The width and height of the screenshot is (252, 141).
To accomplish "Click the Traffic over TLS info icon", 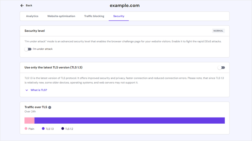I will (50, 107).
